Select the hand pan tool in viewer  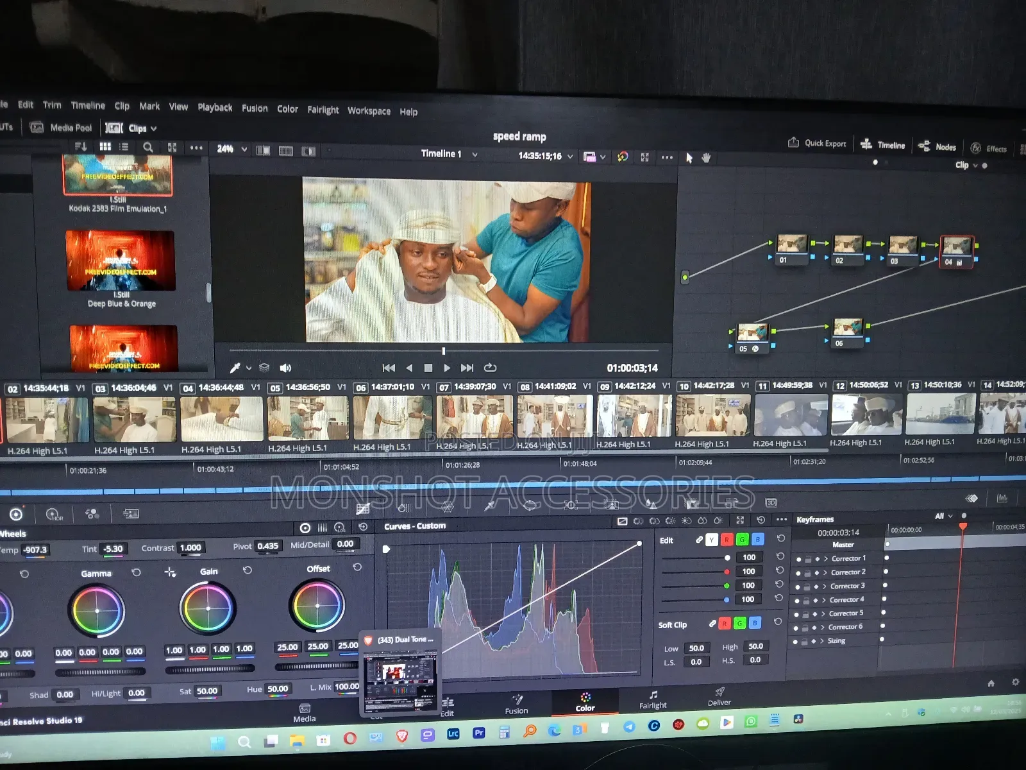click(x=706, y=158)
